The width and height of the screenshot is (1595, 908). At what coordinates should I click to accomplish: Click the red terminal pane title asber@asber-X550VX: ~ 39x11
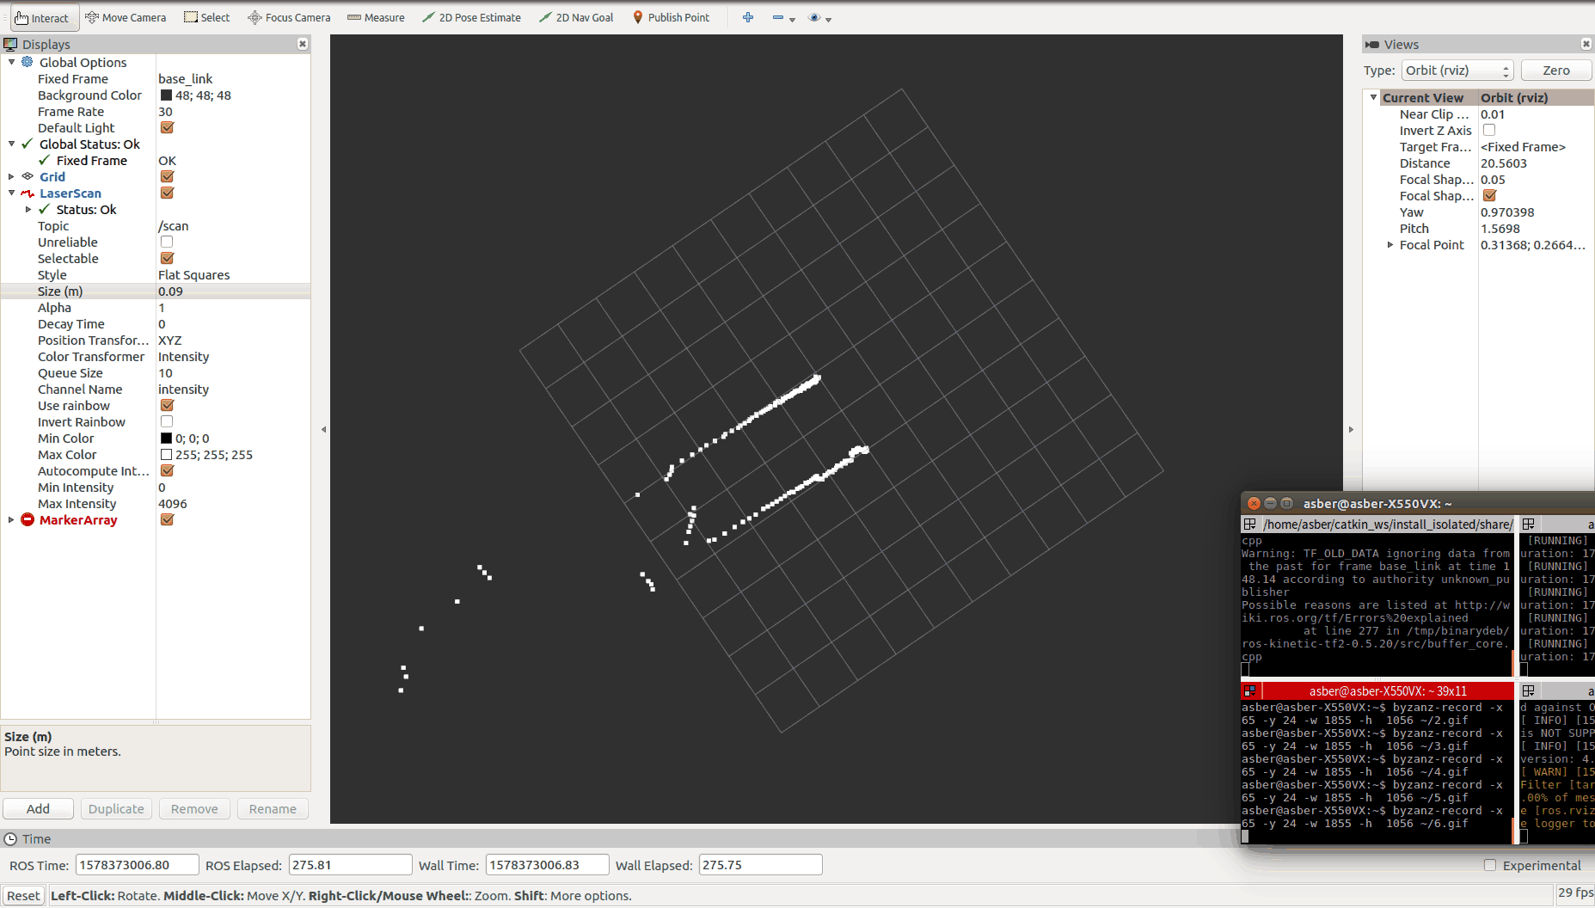click(1388, 690)
